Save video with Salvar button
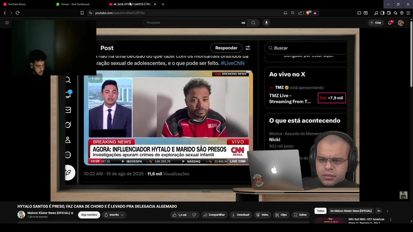Image resolution: width=413 pixels, height=232 pixels. (x=300, y=215)
